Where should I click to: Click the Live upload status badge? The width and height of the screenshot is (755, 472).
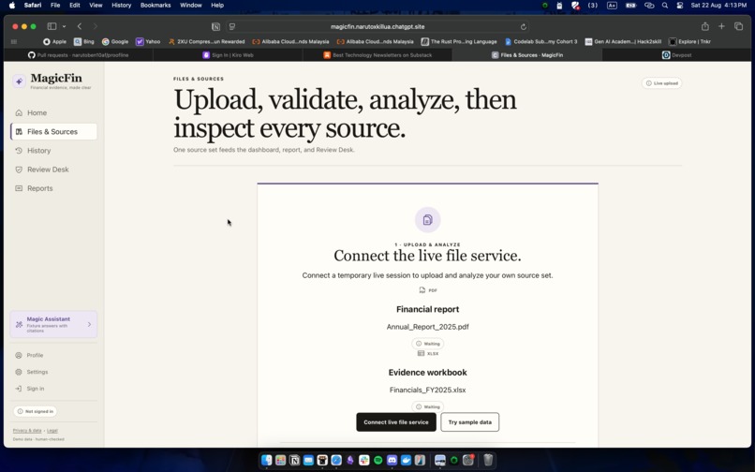tap(661, 83)
